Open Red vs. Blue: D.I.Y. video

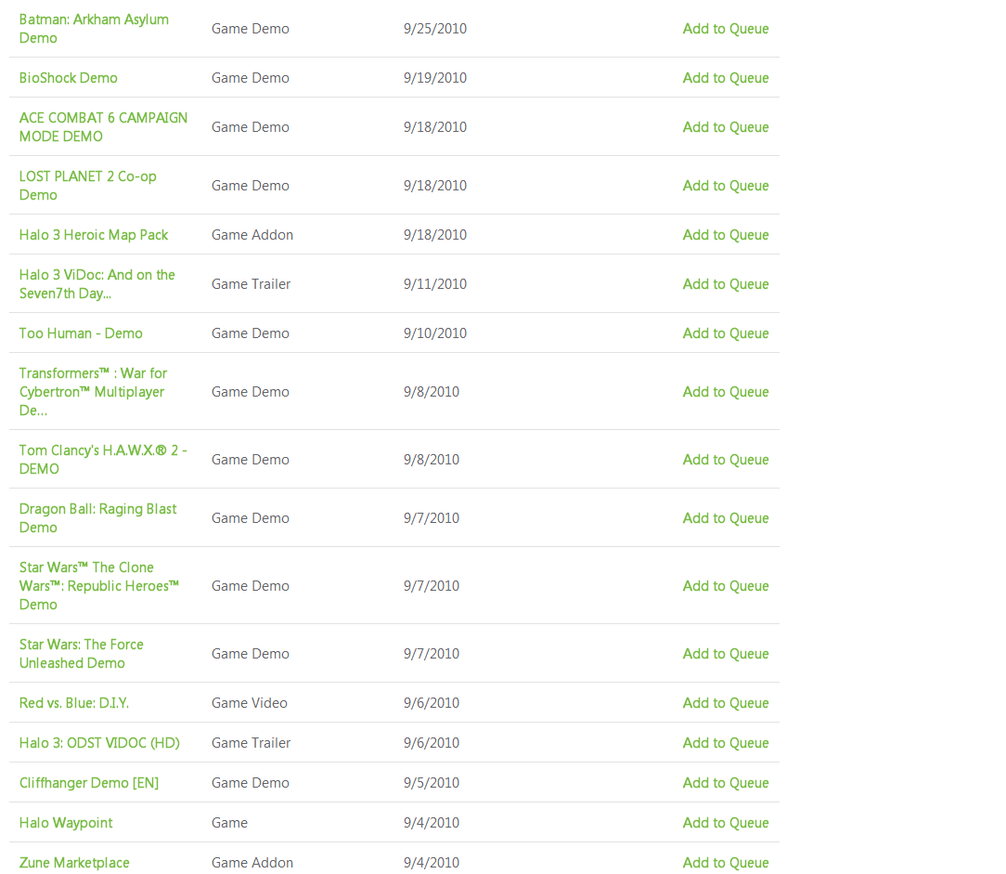coord(74,703)
